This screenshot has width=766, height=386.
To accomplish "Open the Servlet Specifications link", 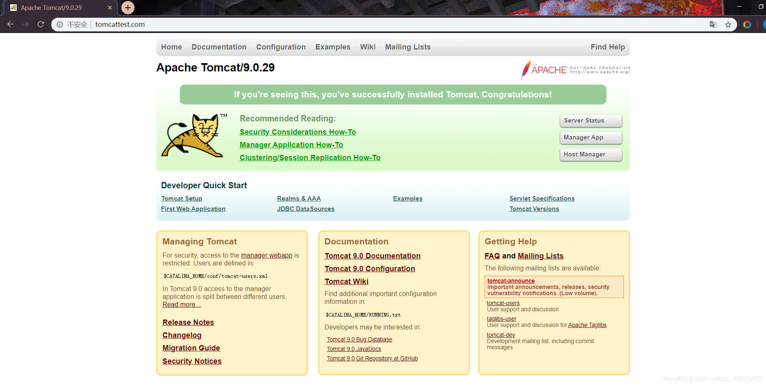I will (x=542, y=199).
